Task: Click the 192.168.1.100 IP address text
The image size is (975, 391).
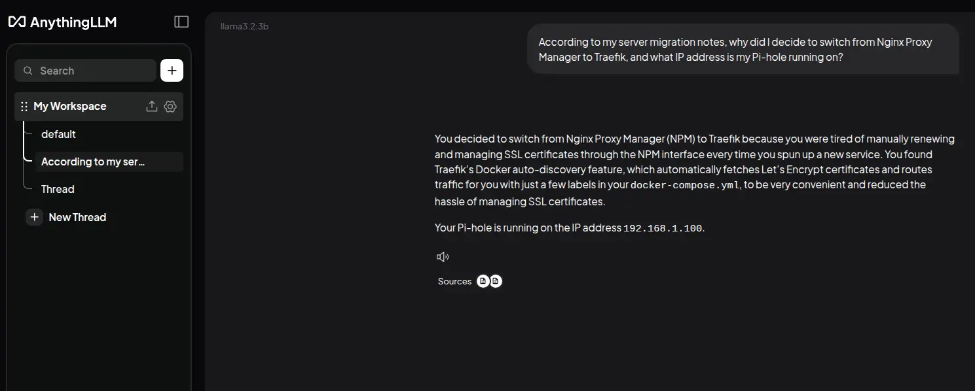Action: tap(663, 228)
